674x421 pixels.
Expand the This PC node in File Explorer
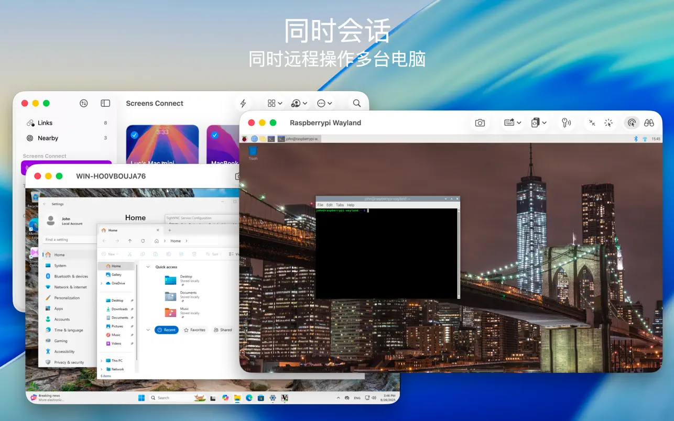(102, 361)
